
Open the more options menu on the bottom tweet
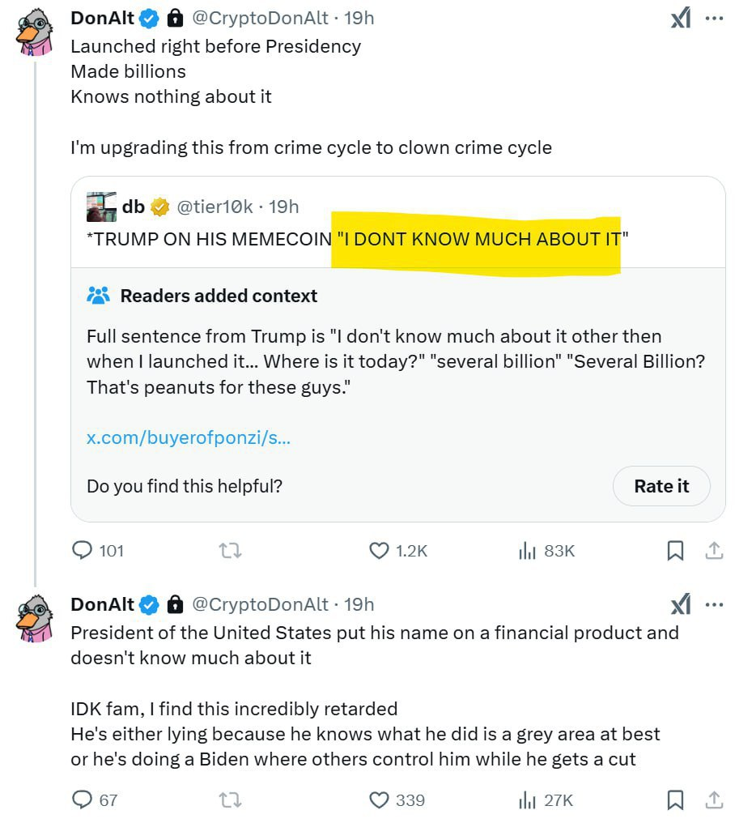[x=713, y=603]
